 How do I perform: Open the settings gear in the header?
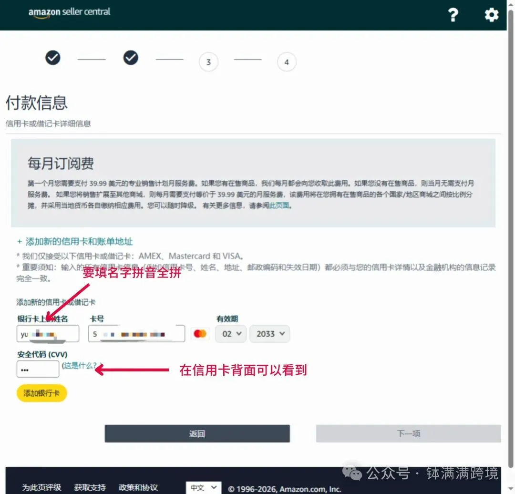click(x=491, y=15)
